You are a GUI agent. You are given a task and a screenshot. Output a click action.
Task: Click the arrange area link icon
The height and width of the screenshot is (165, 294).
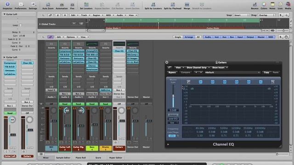51,15
